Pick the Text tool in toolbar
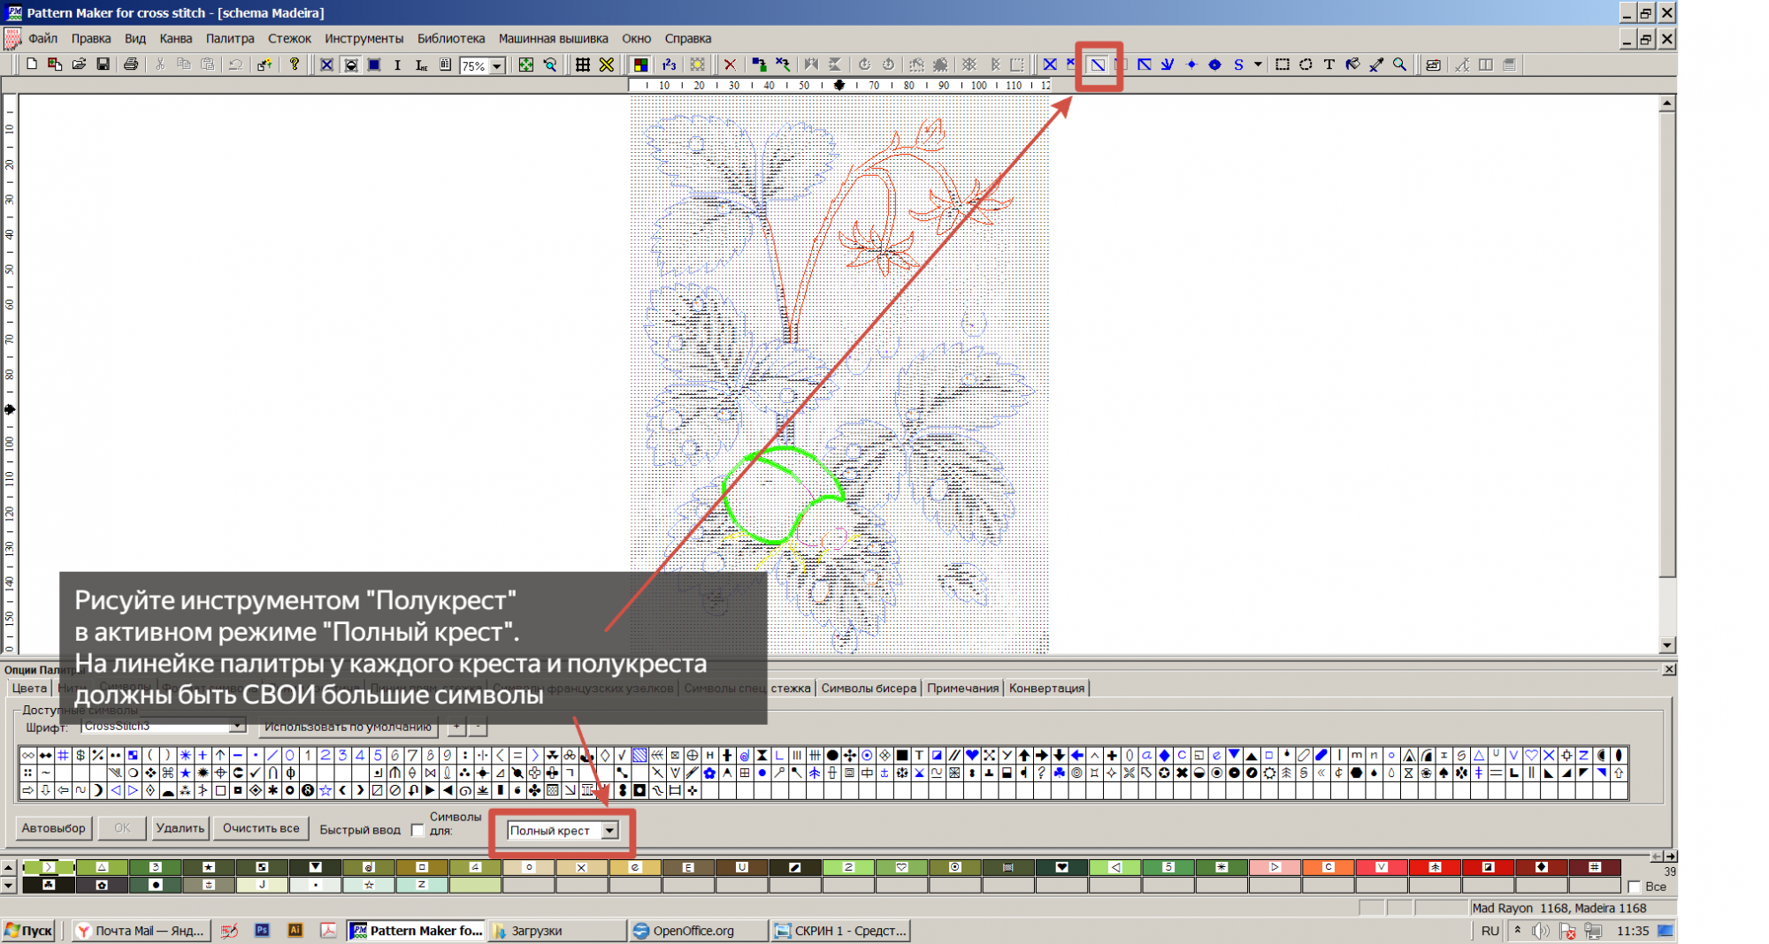 (1329, 65)
